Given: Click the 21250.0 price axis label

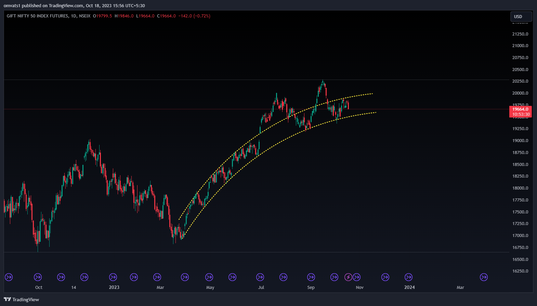Looking at the screenshot, I should (x=520, y=34).
